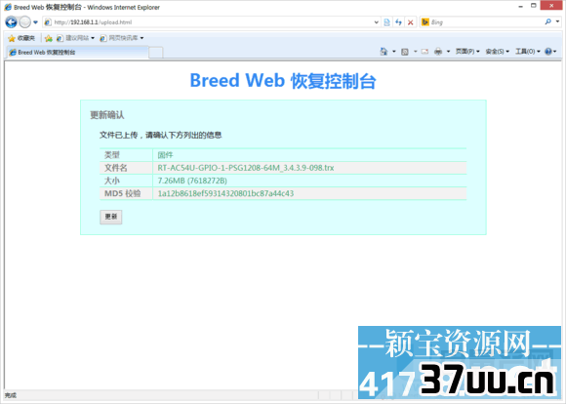Maximize the Internet Explorer window
The image size is (566, 404).
pyautogui.click(x=534, y=6)
